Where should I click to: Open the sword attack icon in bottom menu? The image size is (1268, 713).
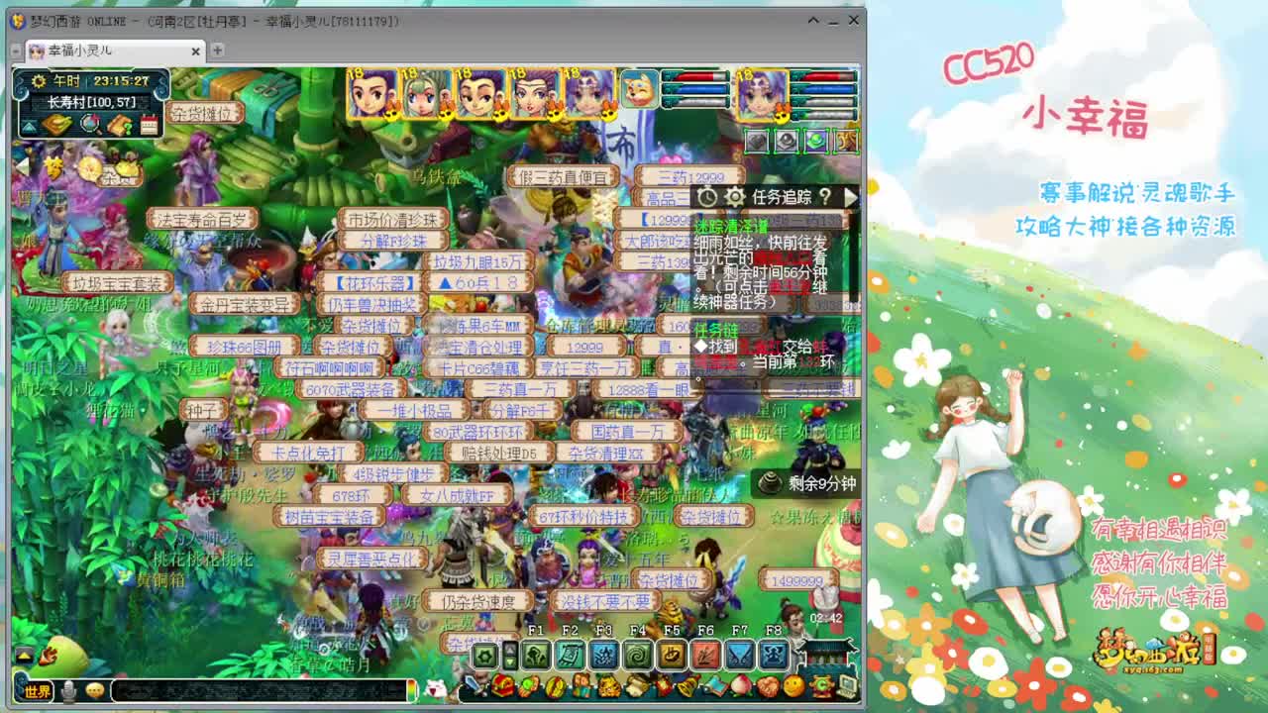pyautogui.click(x=477, y=686)
